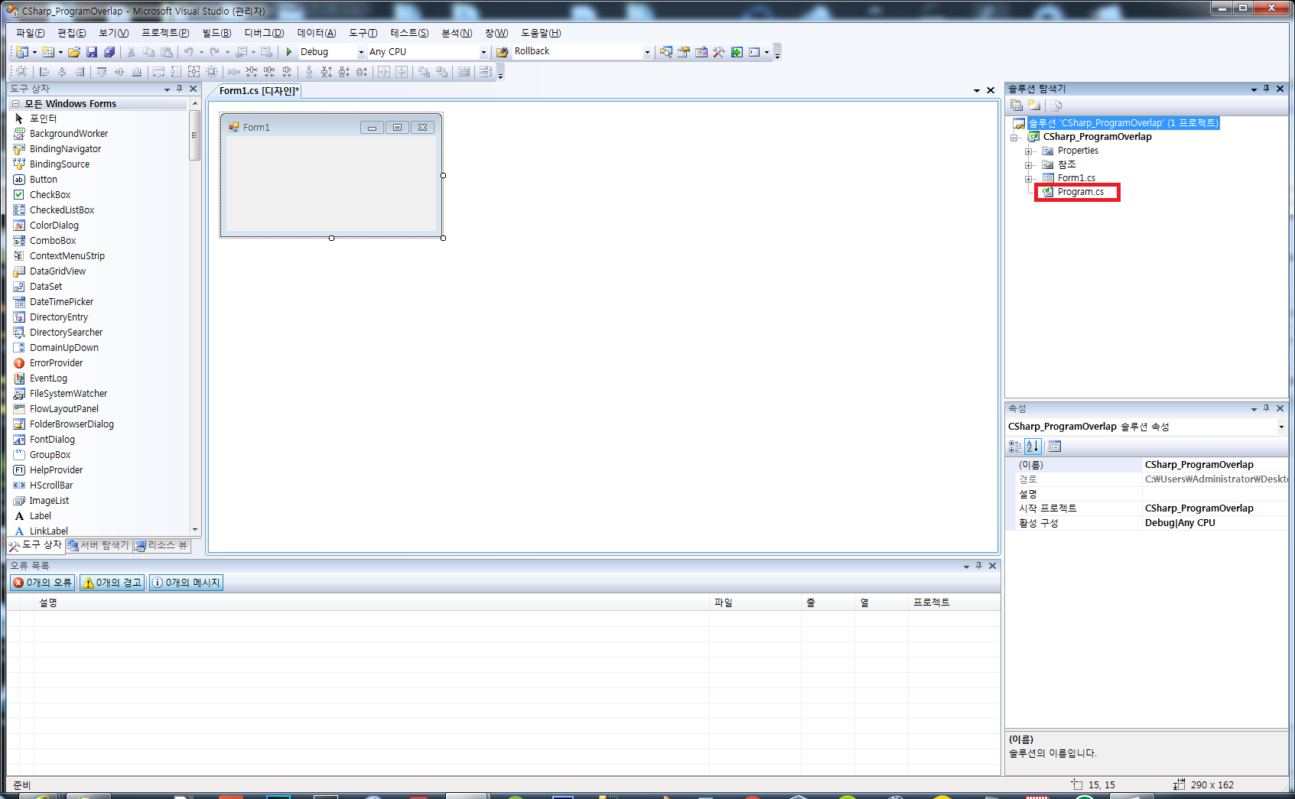Image resolution: width=1295 pixels, height=799 pixels.
Task: Switch to the 서버 탐색기 tab
Action: 98,545
